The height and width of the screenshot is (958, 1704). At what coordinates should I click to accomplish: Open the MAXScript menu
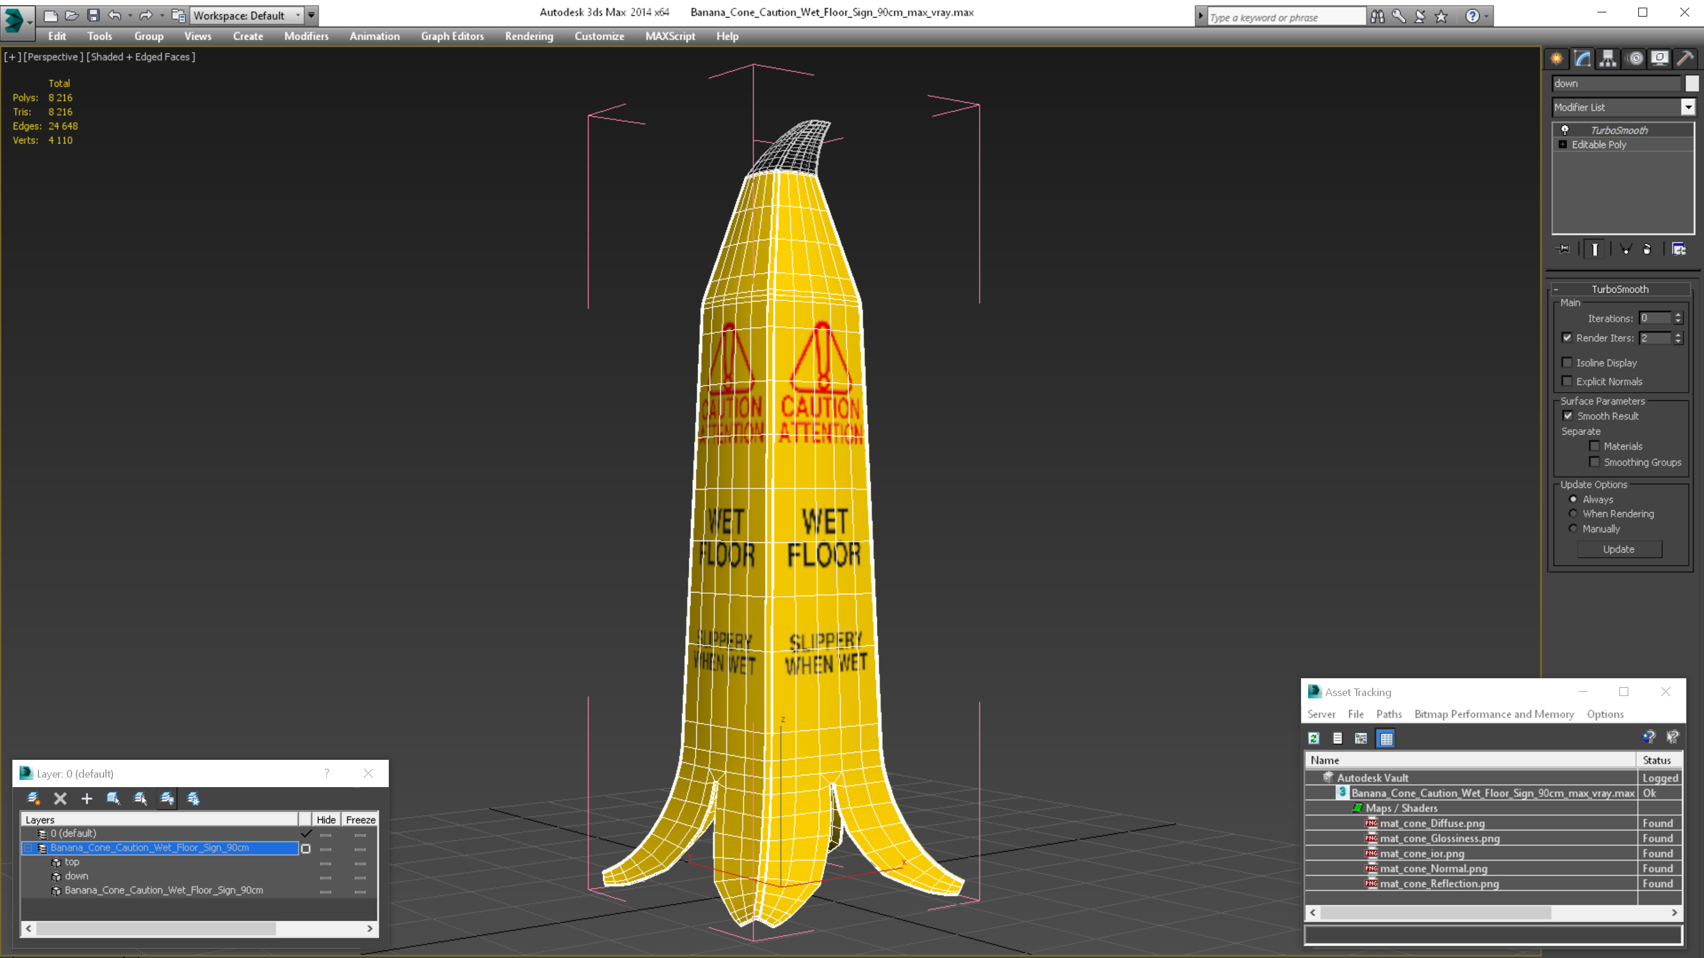(x=670, y=36)
